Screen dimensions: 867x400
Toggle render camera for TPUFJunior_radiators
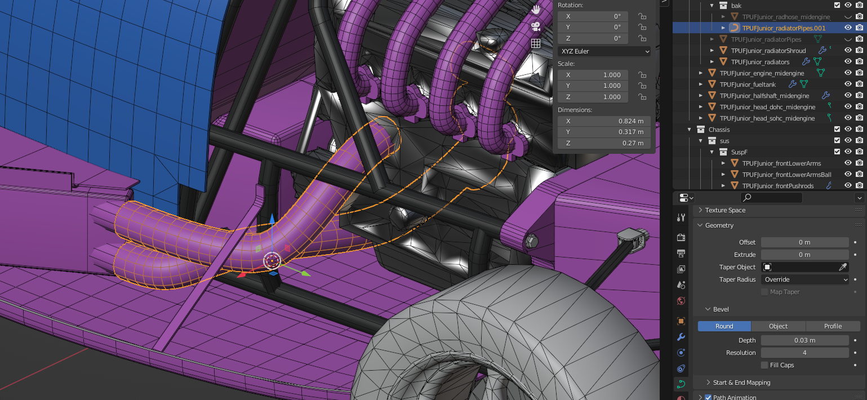[859, 62]
